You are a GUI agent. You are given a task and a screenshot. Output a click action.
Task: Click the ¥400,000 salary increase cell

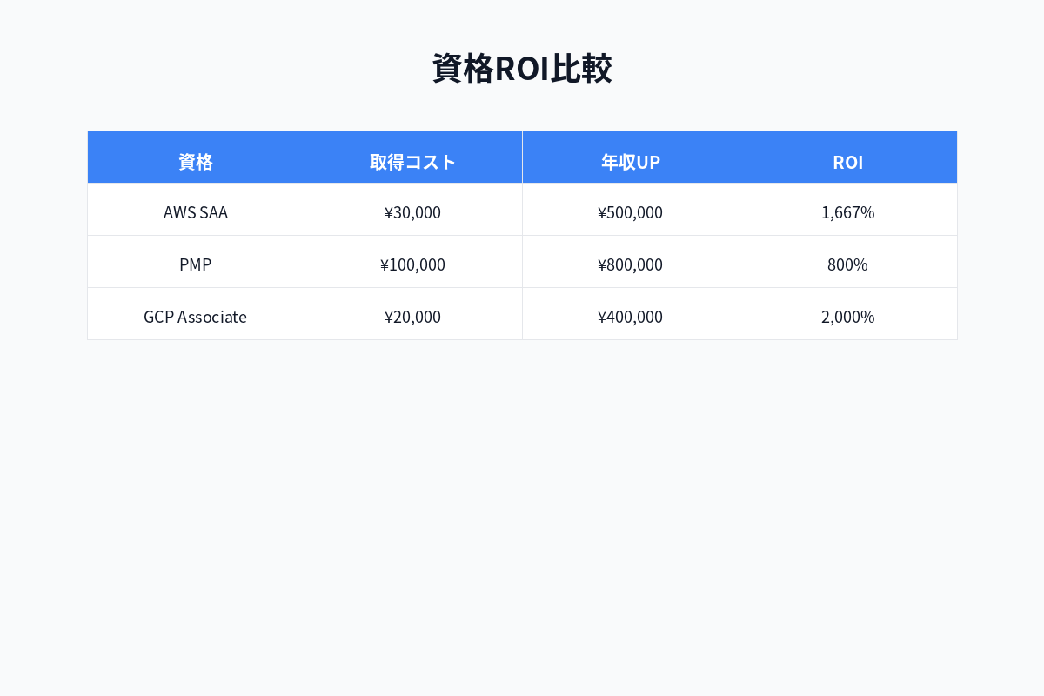[631, 316]
